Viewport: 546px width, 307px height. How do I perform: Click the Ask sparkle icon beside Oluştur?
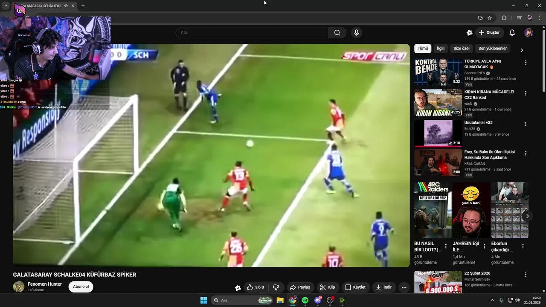[x=470, y=33]
